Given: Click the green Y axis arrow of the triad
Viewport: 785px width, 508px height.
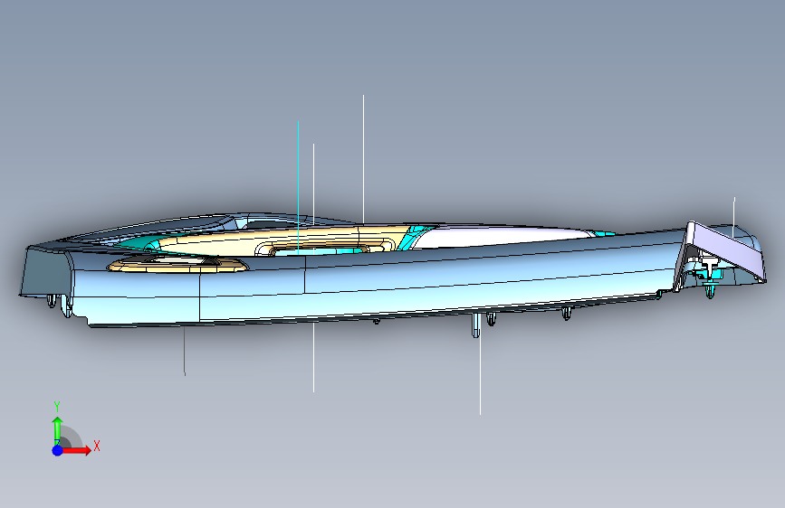Looking at the screenshot, I should coord(57,430).
